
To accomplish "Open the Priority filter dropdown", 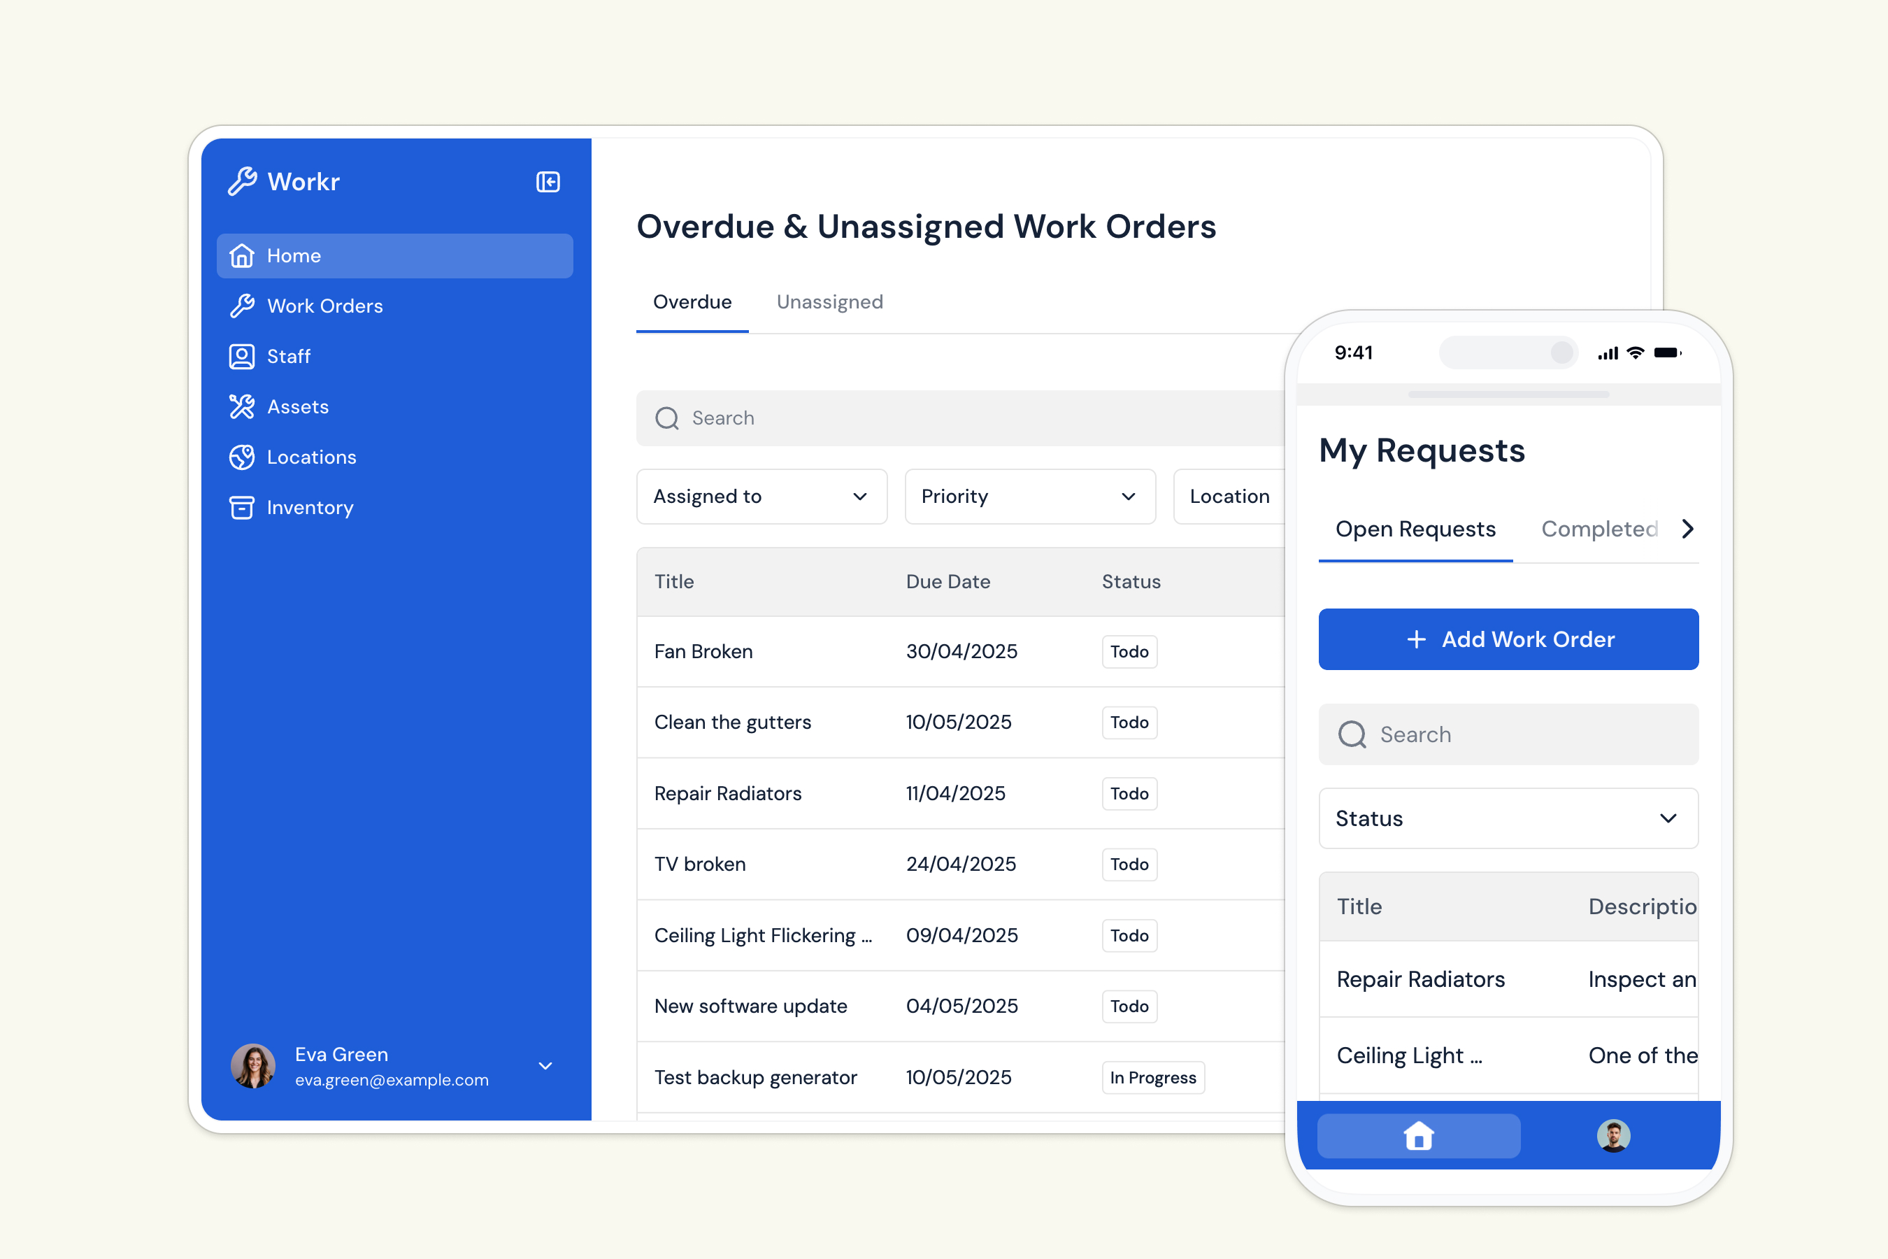I will pyautogui.click(x=1030, y=496).
